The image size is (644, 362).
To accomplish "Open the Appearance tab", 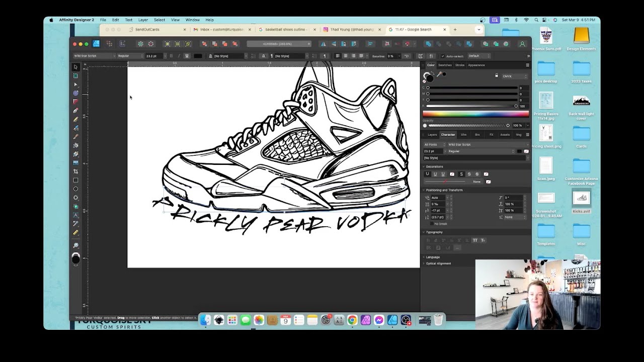I will click(476, 65).
